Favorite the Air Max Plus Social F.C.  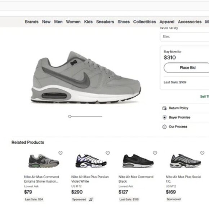[202, 153]
